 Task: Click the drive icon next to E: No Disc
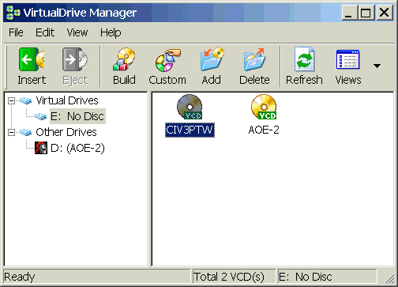(41, 116)
